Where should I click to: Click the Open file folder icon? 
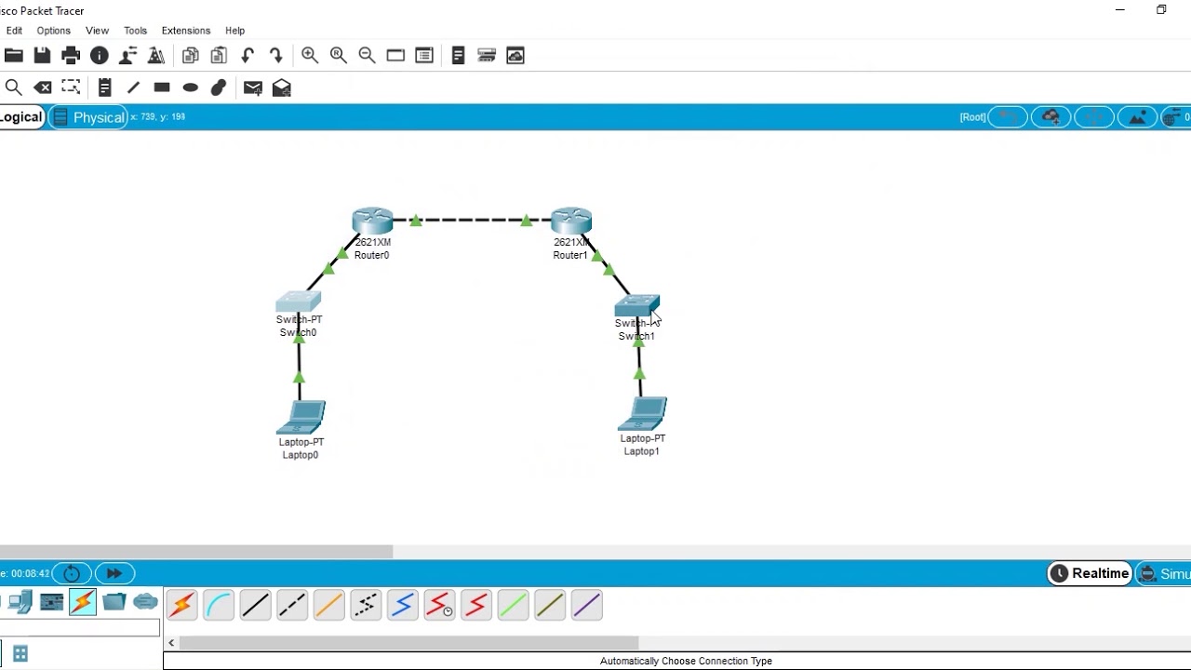point(13,56)
